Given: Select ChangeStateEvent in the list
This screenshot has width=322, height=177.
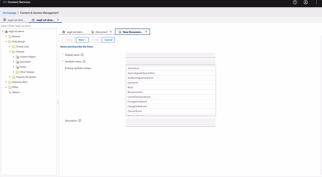Looking at the screenshot, I should [x=171, y=106].
